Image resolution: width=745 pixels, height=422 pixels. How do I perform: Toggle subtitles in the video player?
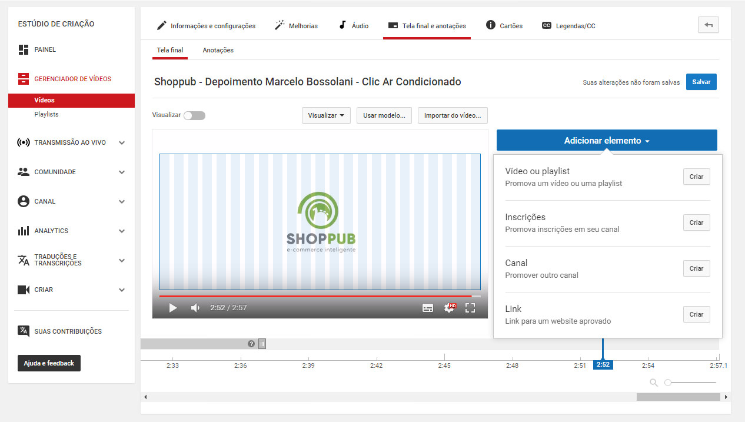[x=428, y=308]
